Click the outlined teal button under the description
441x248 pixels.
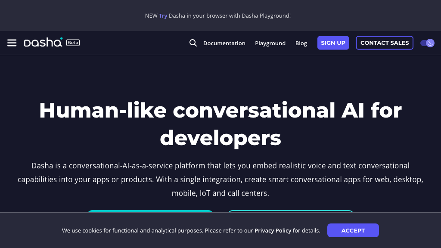click(291, 211)
